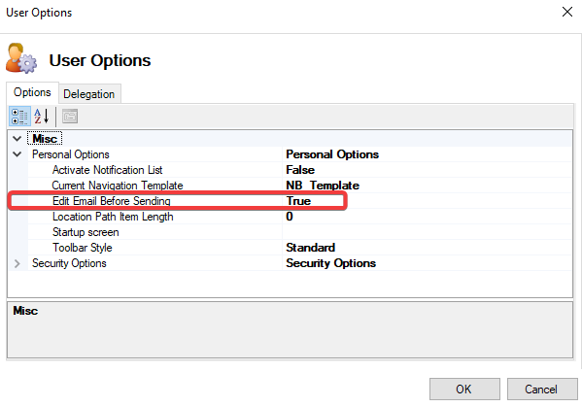Select the empty Startup screen value field
This screenshot has height=407, width=582.
coord(427,232)
